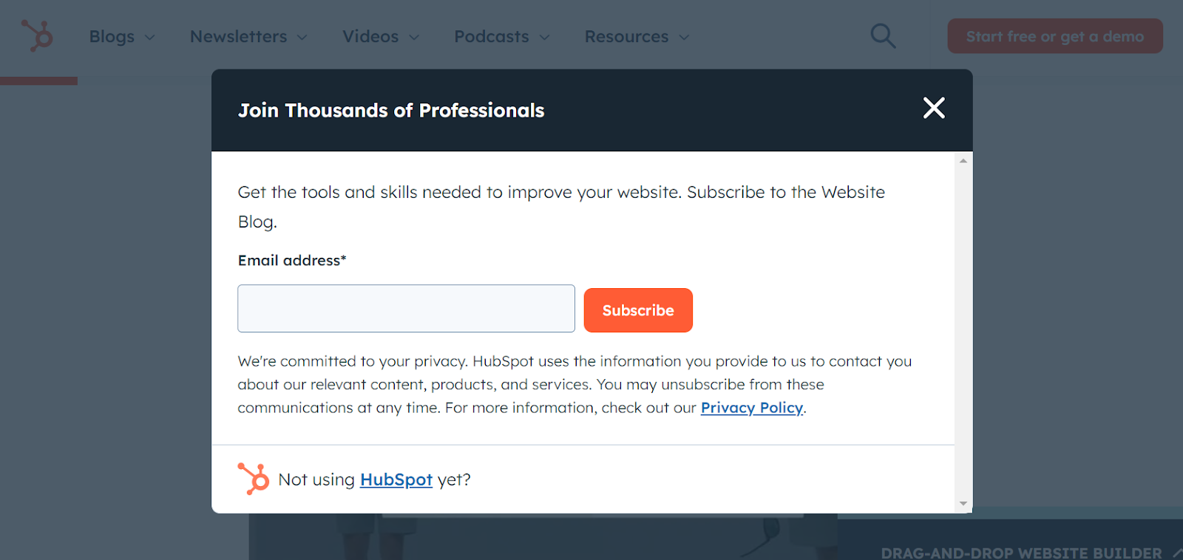Click the popup's vertical scrollbar track
This screenshot has height=560, width=1183.
click(x=963, y=332)
